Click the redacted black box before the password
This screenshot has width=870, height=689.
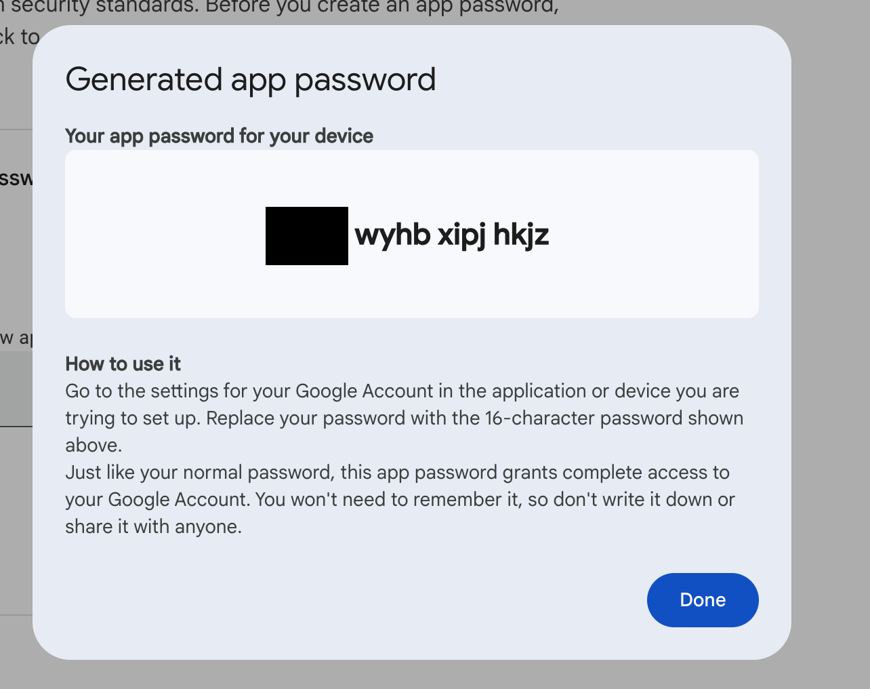coord(306,235)
